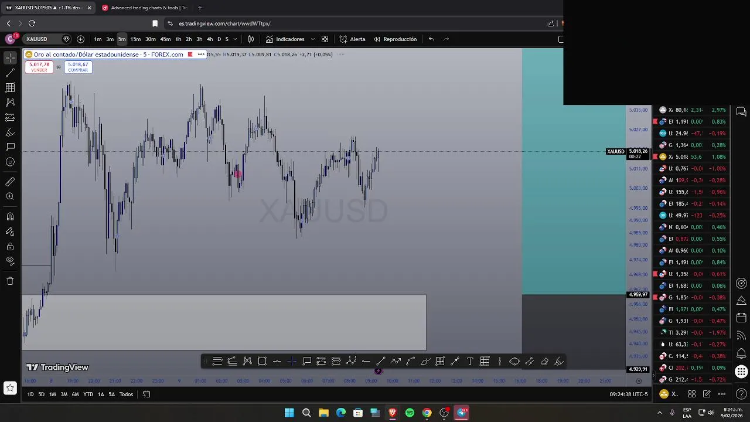Click the Windows Start button
This screenshot has width=750, height=422.
coord(289,413)
